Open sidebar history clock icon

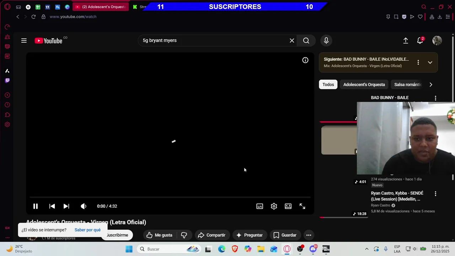[7, 105]
